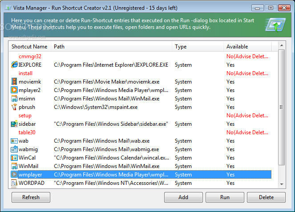Viewport: 295px width, 212px height.
Task: Select the red setup entry
Action: coord(25,116)
